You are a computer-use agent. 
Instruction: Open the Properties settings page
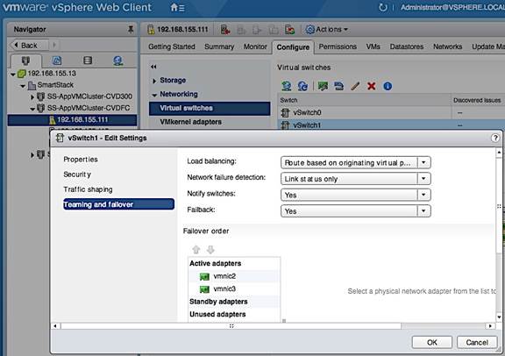(x=81, y=160)
